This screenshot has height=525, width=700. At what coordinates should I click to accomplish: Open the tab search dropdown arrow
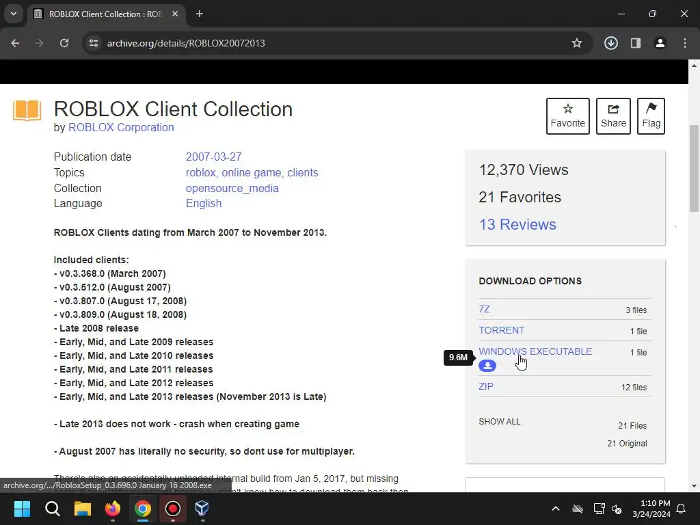(14, 14)
